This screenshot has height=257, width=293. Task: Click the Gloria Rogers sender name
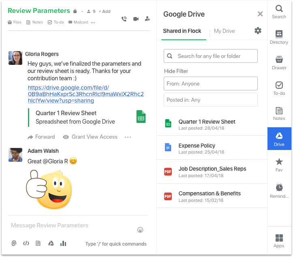[42, 54]
